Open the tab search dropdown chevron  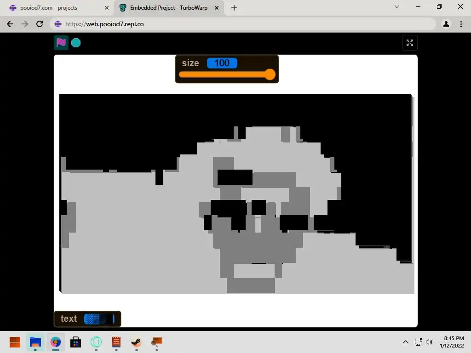[x=397, y=6]
